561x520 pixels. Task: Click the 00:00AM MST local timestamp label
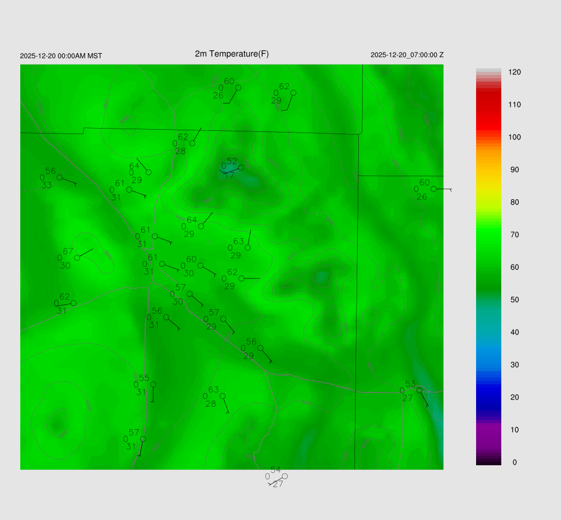pyautogui.click(x=61, y=56)
